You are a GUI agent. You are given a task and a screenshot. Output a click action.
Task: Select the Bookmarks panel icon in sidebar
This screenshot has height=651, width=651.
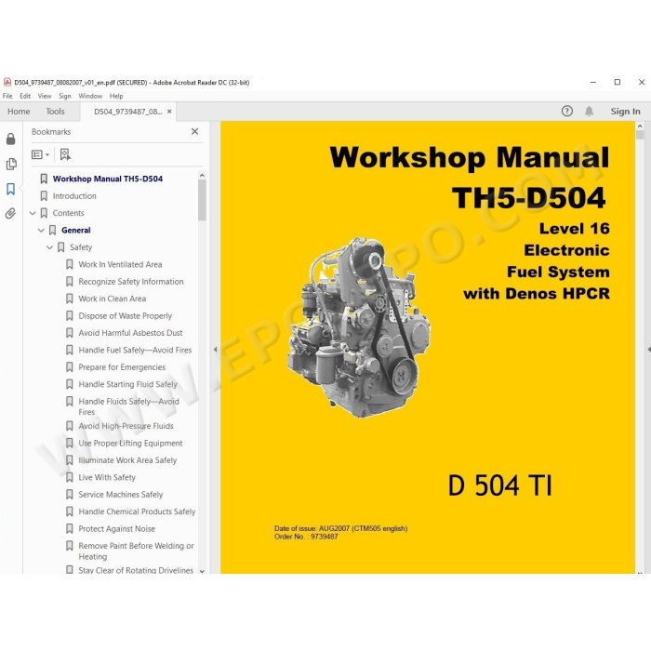point(11,189)
